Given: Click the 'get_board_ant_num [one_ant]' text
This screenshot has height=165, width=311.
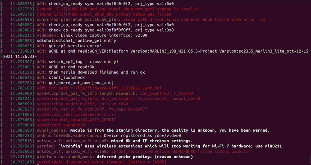Looking at the screenshot, I should click(x=81, y=83).
